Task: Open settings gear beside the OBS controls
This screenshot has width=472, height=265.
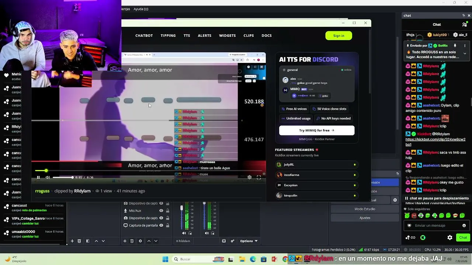Action: coord(395,200)
